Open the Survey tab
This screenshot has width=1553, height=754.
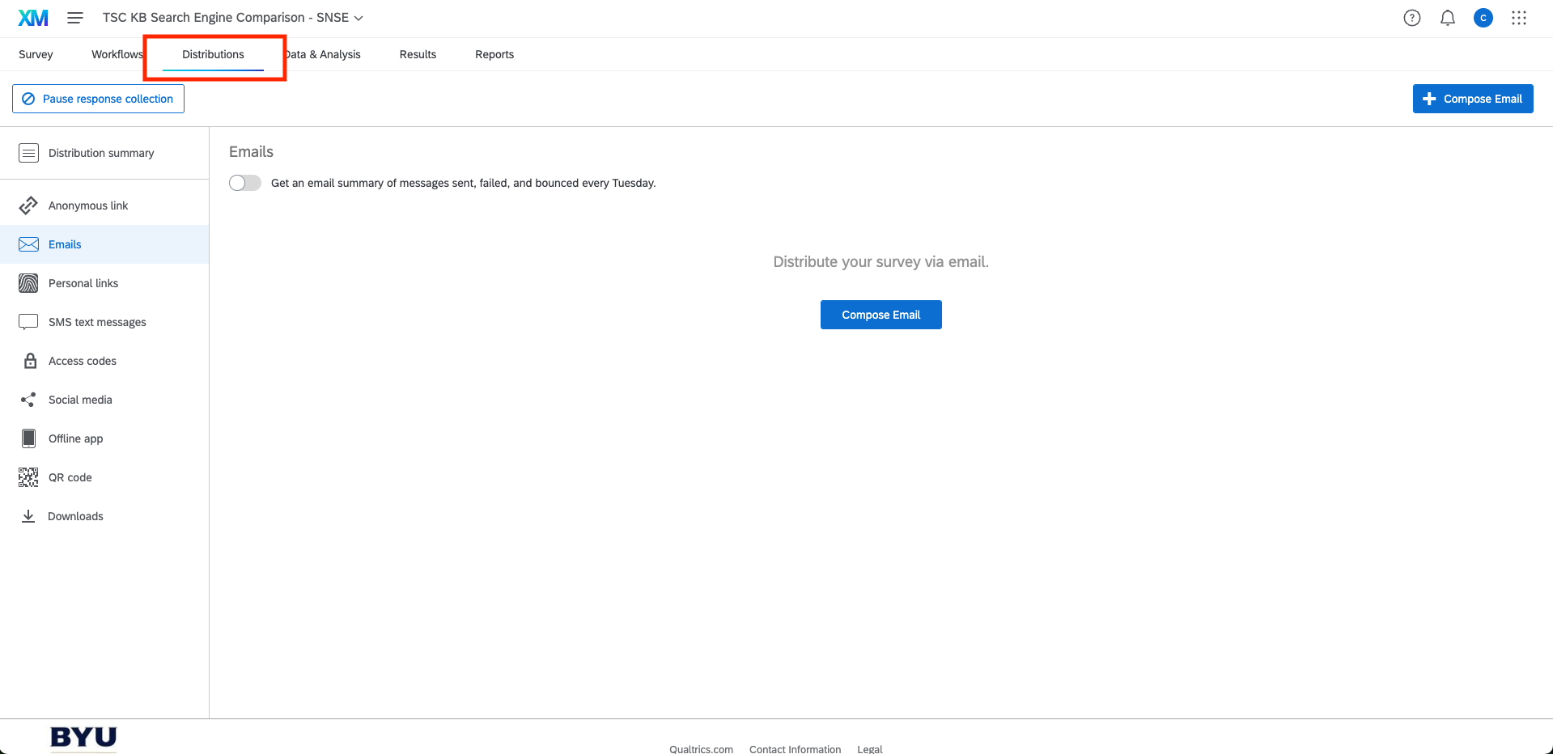pos(36,54)
